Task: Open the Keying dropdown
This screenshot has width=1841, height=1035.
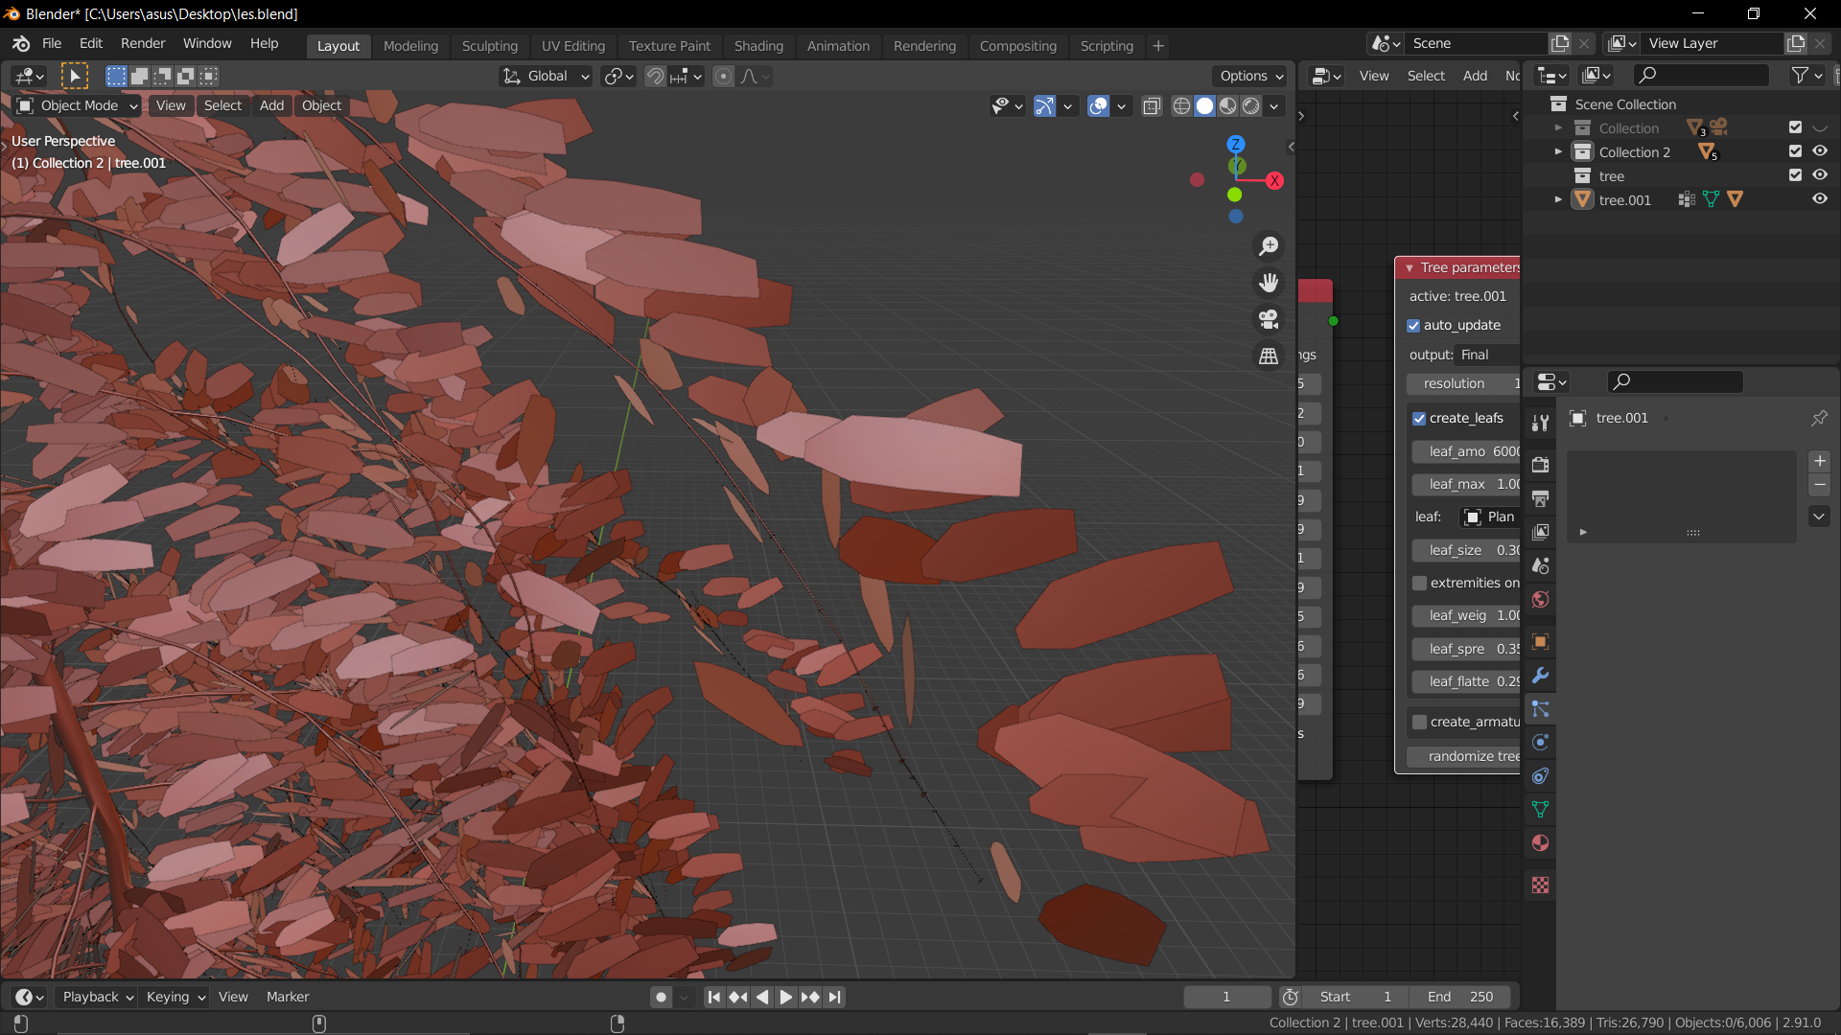Action: point(175,997)
